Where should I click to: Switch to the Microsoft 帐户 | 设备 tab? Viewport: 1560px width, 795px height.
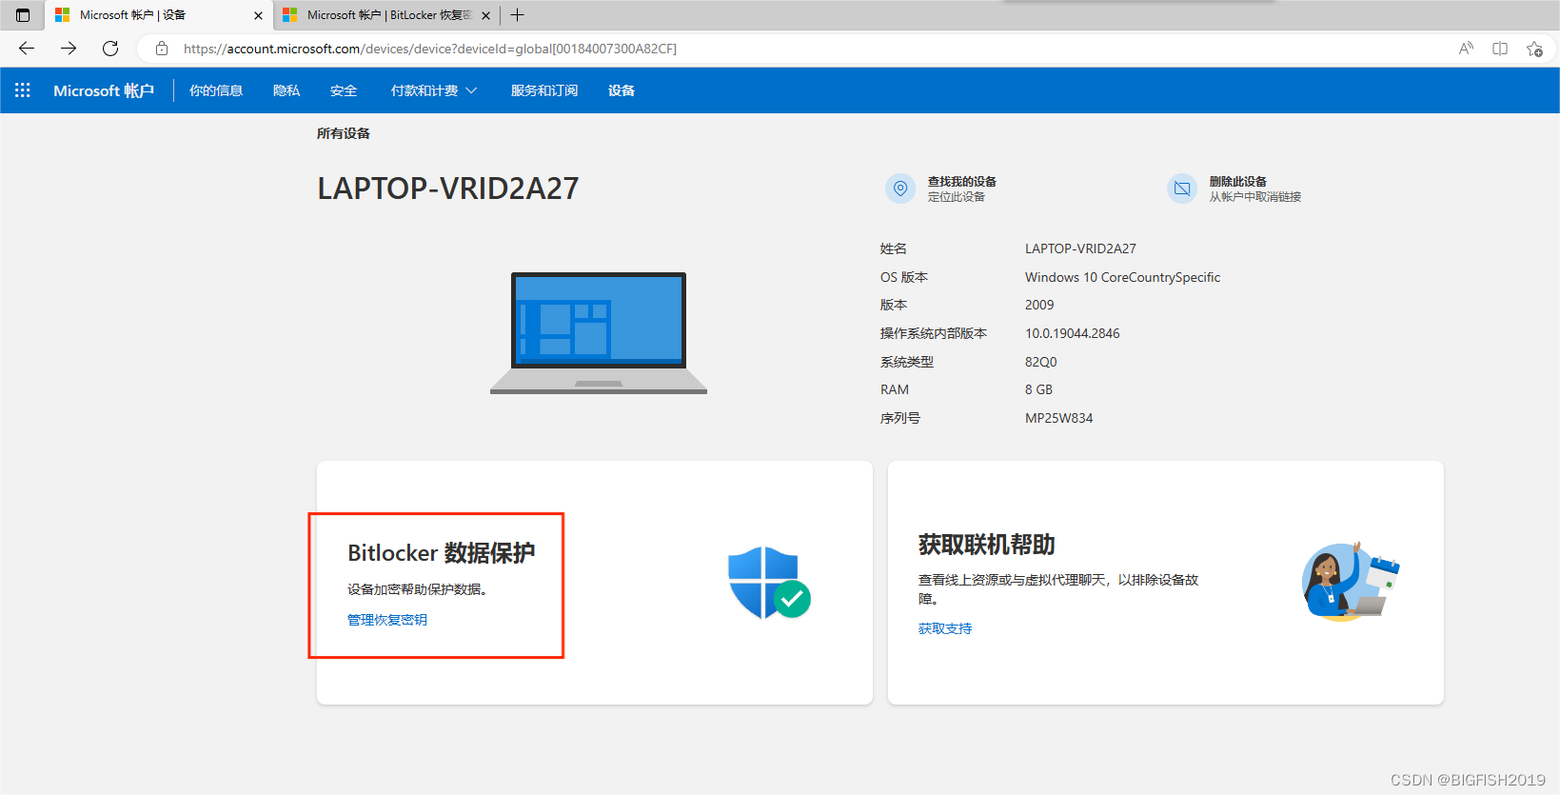tap(159, 15)
